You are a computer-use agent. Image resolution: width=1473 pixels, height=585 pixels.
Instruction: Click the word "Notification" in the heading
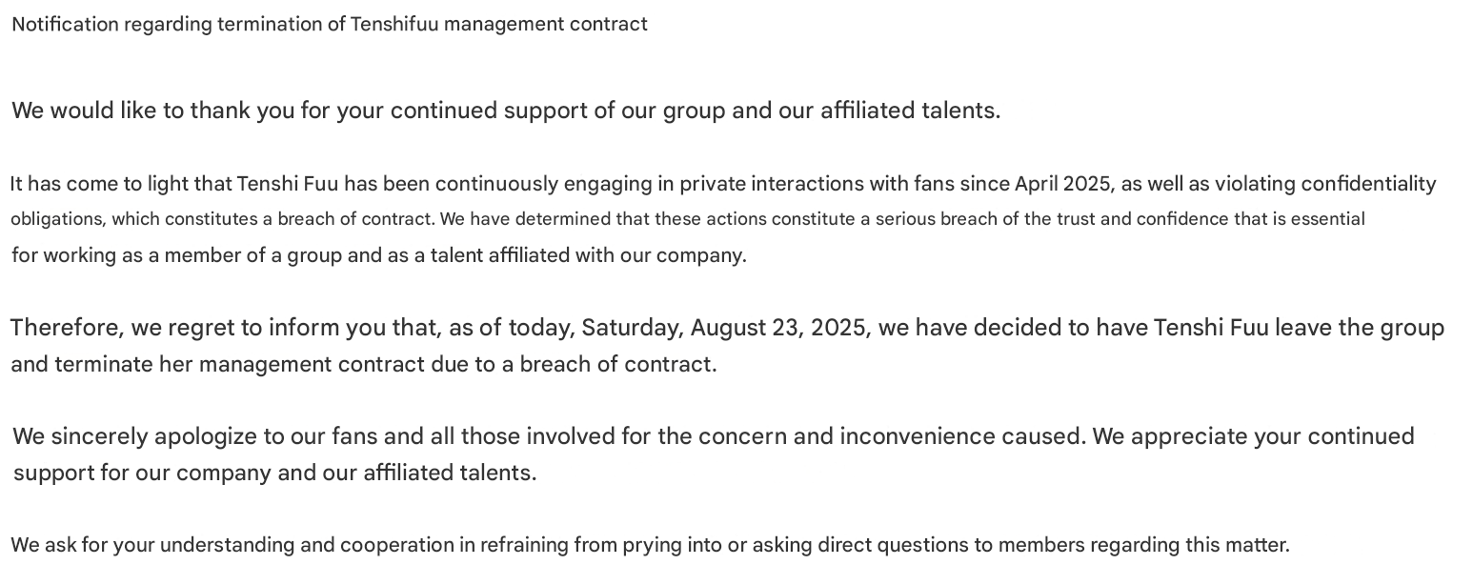[65, 25]
